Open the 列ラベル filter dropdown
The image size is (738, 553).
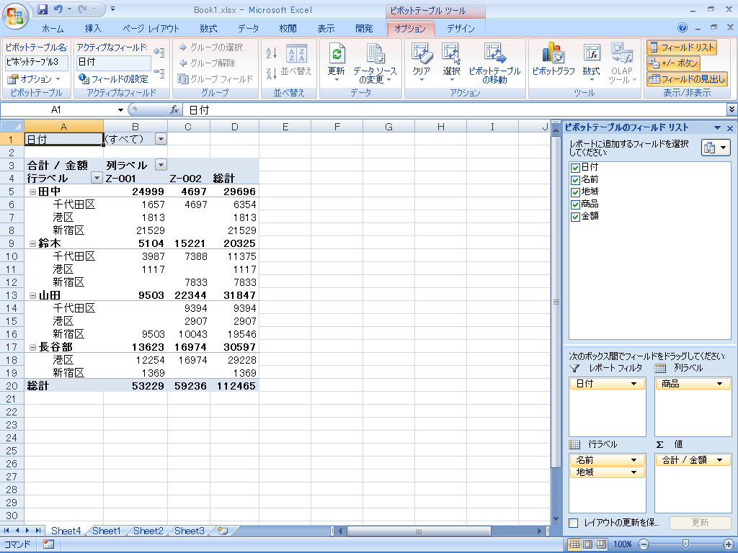(161, 165)
